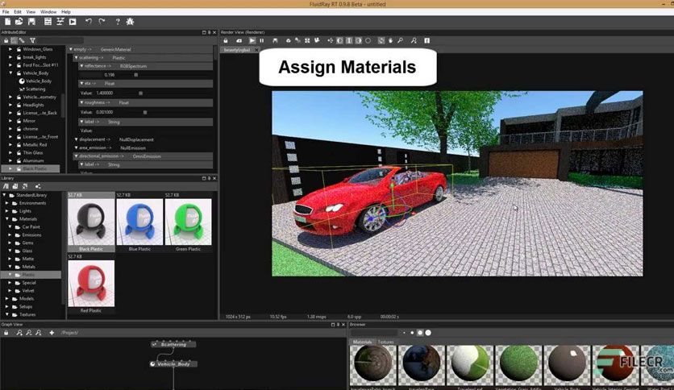This screenshot has width=674, height=390.
Task: Toggle the lock icon in AttributeEditor toolbar
Action: click(6, 40)
